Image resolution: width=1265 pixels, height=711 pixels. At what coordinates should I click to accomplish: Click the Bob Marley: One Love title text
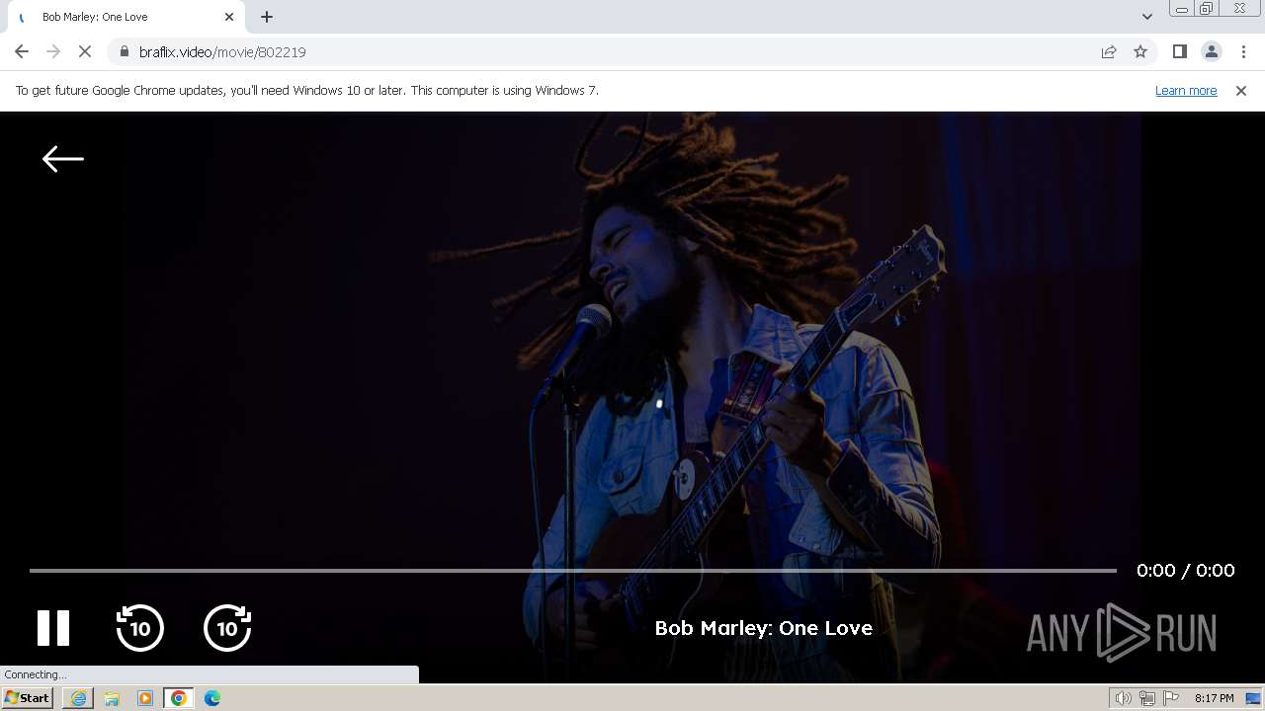click(763, 628)
